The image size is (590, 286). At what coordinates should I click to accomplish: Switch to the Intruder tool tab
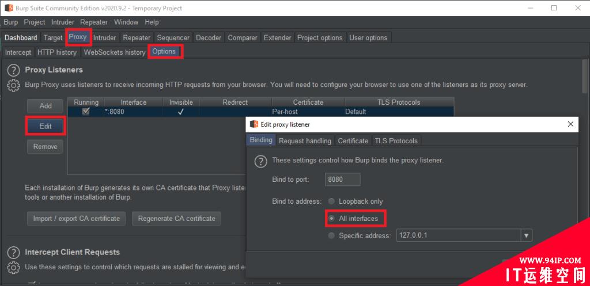pos(104,37)
